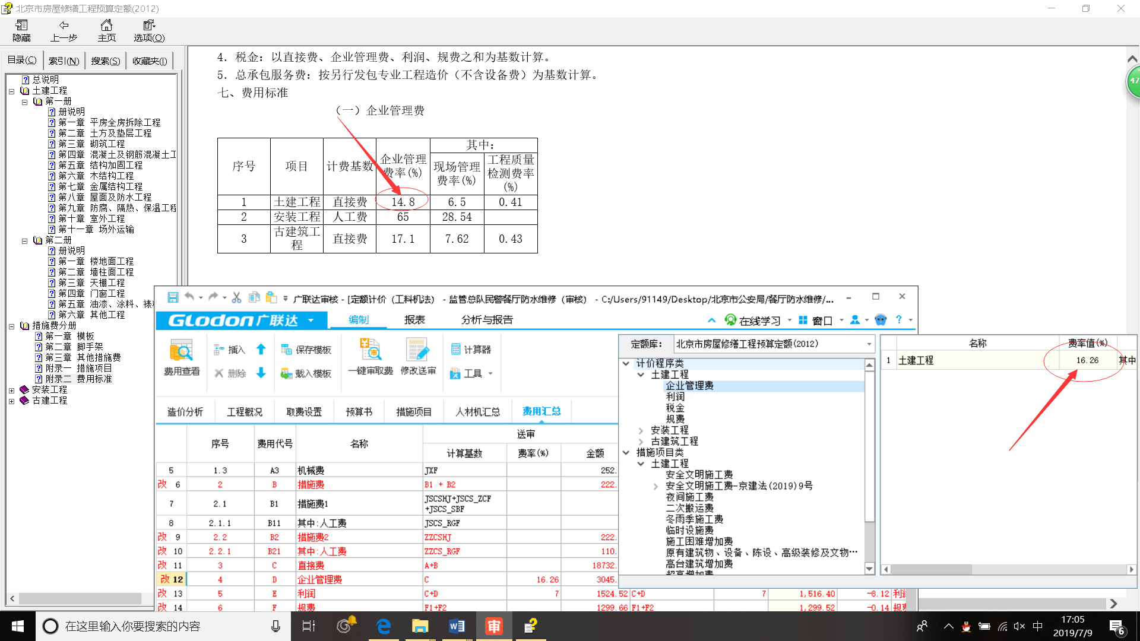
Task: Open the 预算书 tab
Action: coord(359,412)
